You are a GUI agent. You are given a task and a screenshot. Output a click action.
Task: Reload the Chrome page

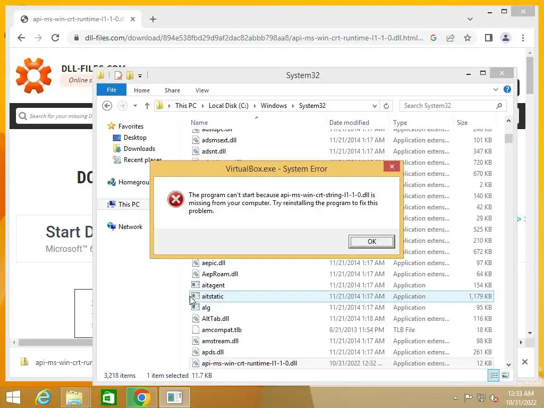[x=55, y=38]
